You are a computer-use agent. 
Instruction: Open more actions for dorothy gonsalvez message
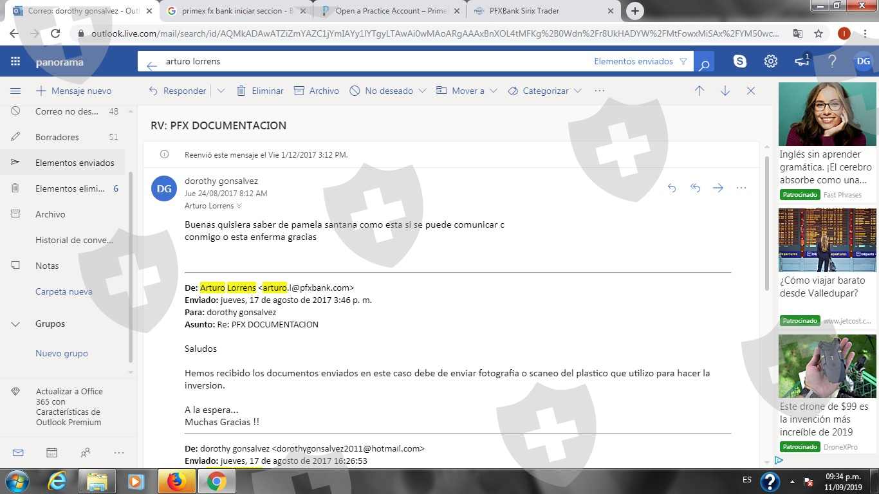[x=741, y=188]
